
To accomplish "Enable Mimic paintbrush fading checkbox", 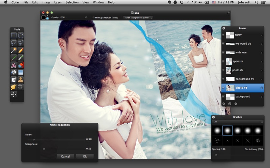I will [x=93, y=17].
